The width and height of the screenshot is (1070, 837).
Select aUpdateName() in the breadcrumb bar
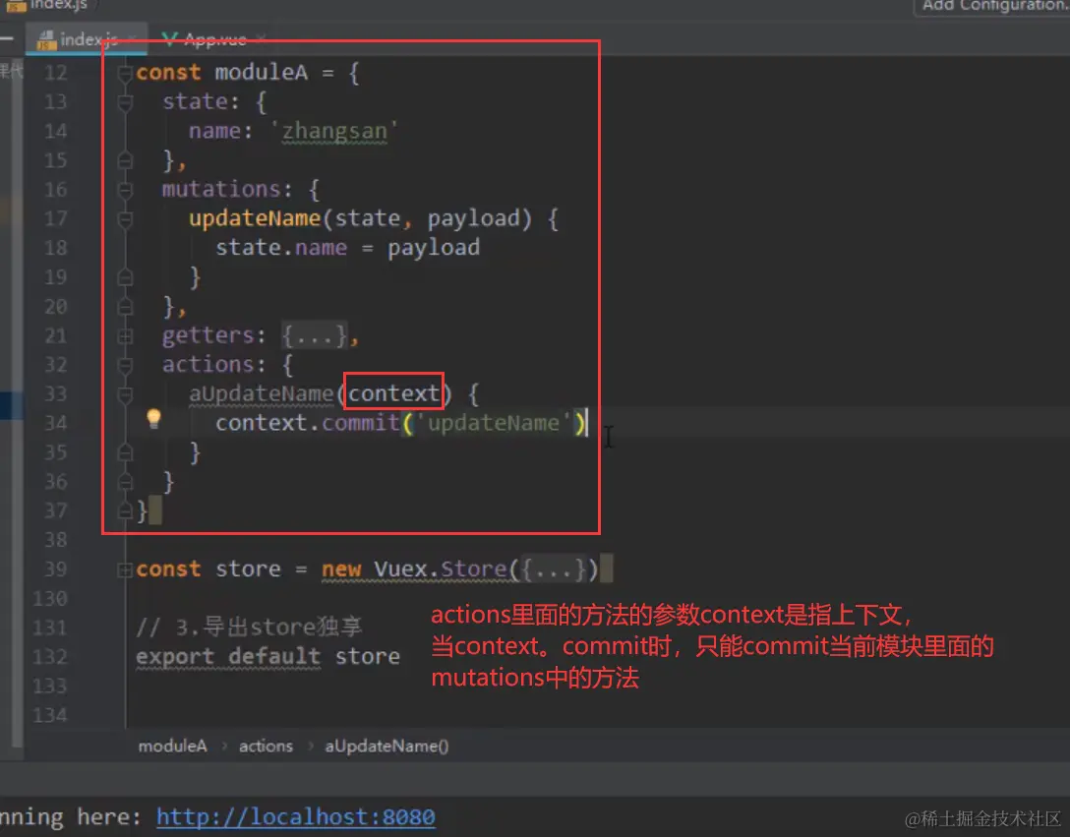386,746
